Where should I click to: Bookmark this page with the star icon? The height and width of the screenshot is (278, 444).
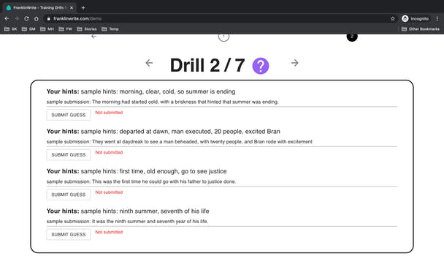pyautogui.click(x=393, y=19)
